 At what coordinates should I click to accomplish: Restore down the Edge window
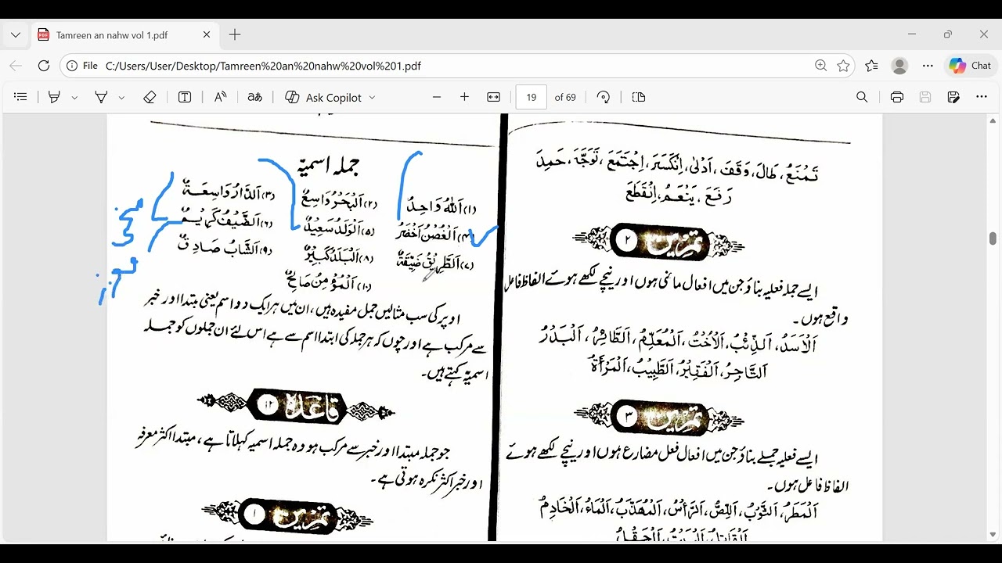(948, 34)
